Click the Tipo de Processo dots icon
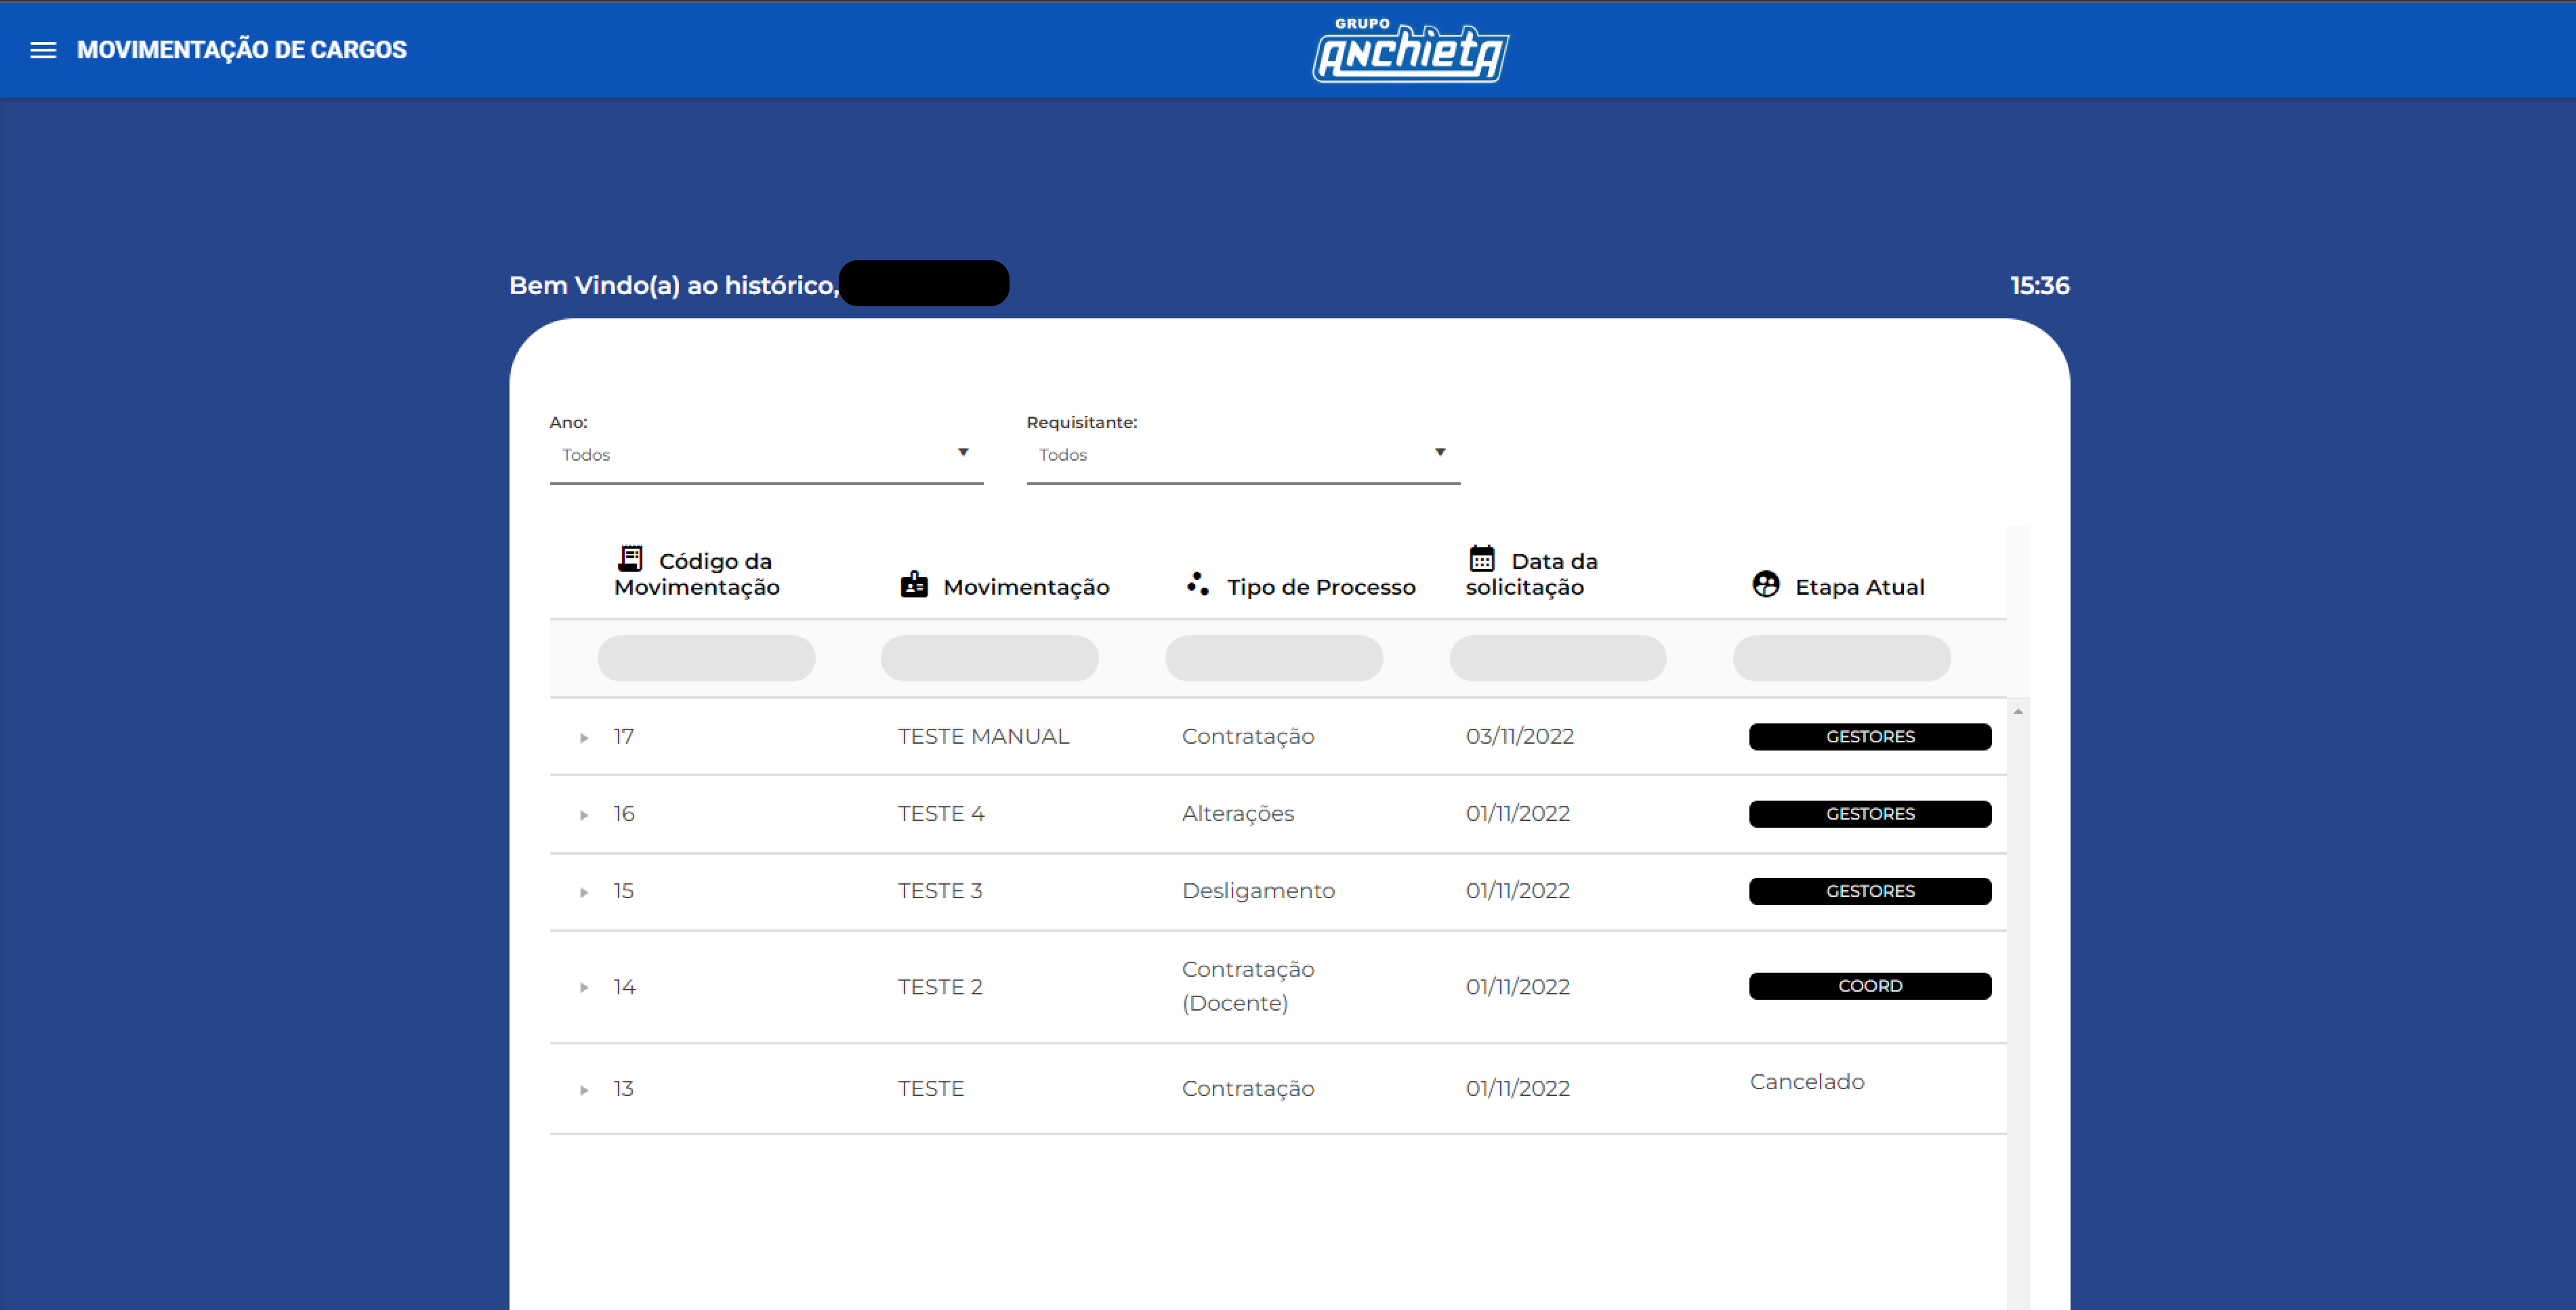 coord(1197,584)
